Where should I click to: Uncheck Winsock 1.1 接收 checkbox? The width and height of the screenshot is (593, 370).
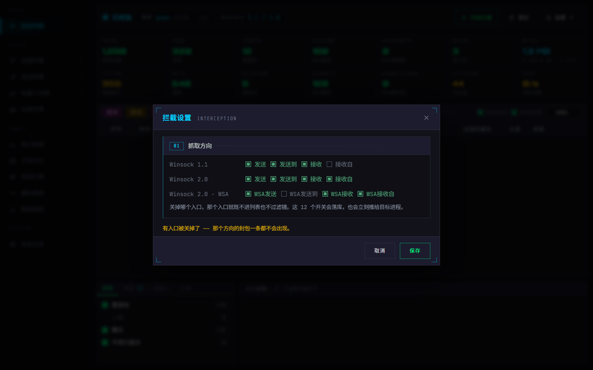tap(304, 164)
